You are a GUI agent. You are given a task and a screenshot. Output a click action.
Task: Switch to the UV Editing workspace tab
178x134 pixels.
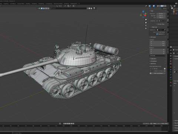click(x=13, y=4)
